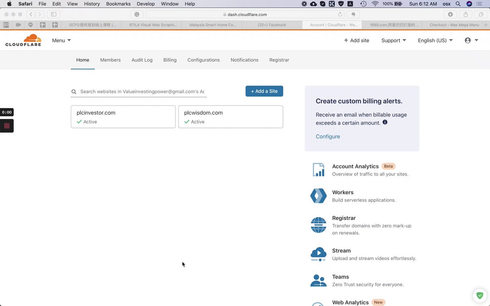Show Safari downloads
The width and height of the screenshot is (490, 306).
point(450,14)
